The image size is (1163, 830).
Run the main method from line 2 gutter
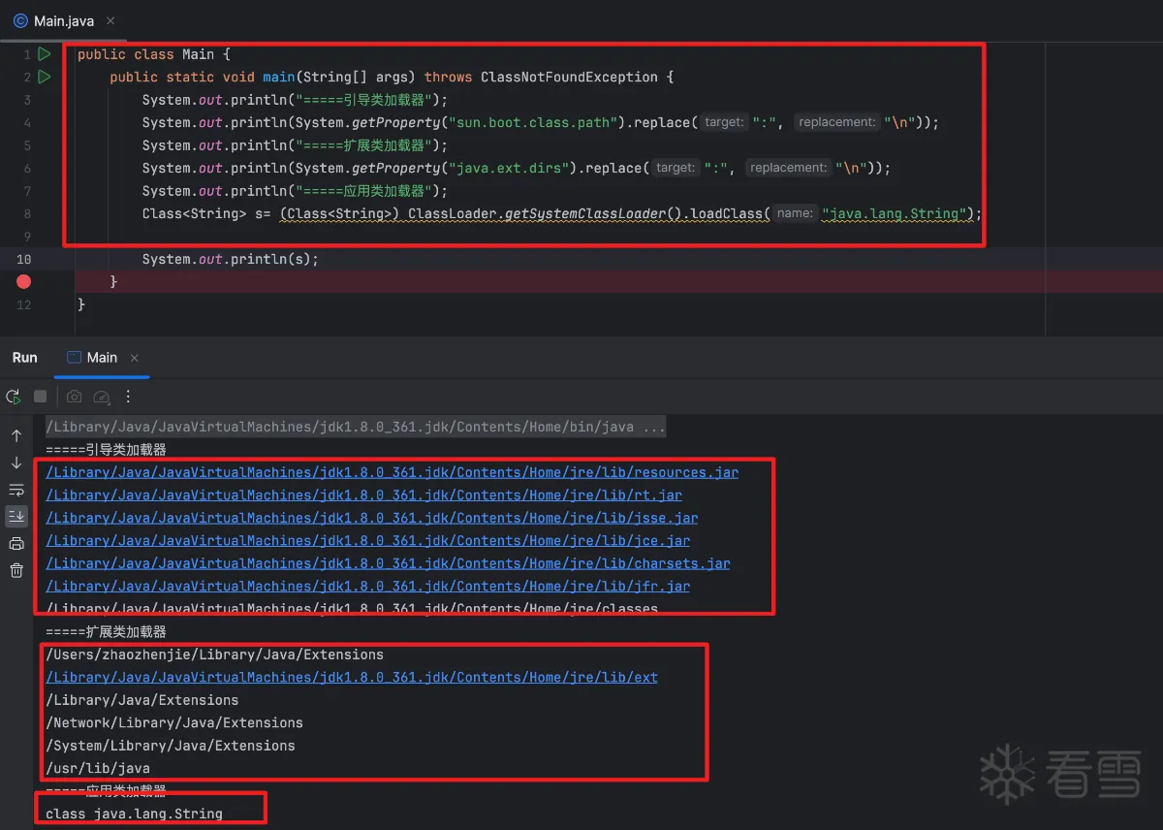coord(44,77)
